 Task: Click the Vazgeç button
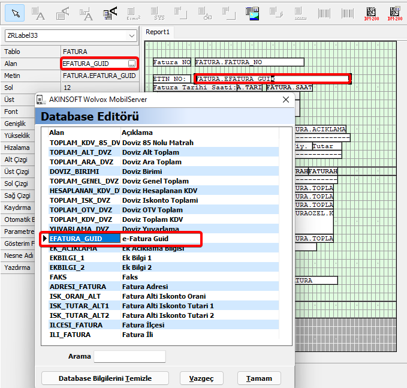(x=201, y=378)
